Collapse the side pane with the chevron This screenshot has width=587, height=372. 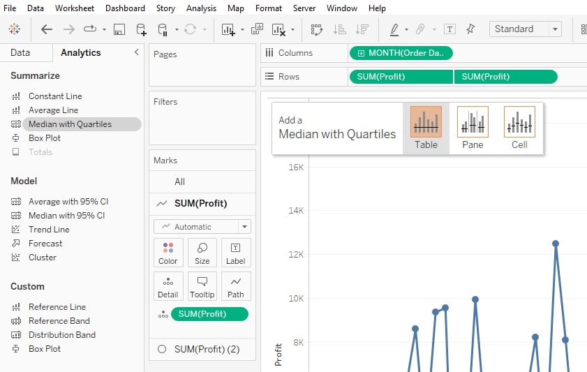tap(137, 52)
